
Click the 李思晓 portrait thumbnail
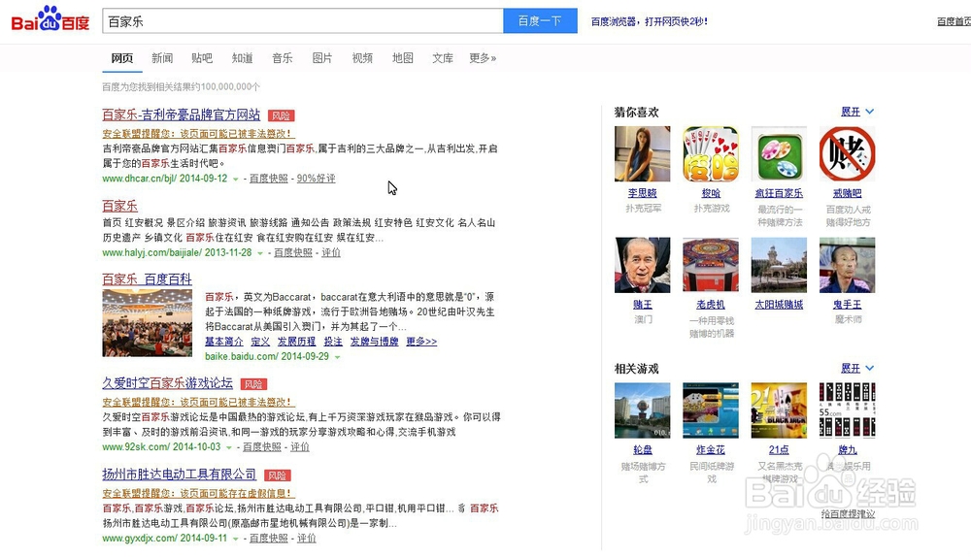642,154
